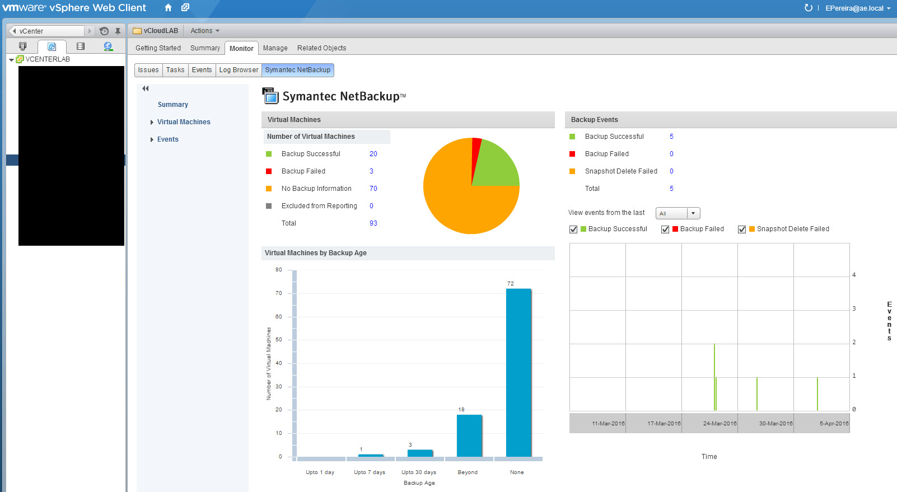
Task: Click the tall None bar in chart
Action: click(518, 372)
